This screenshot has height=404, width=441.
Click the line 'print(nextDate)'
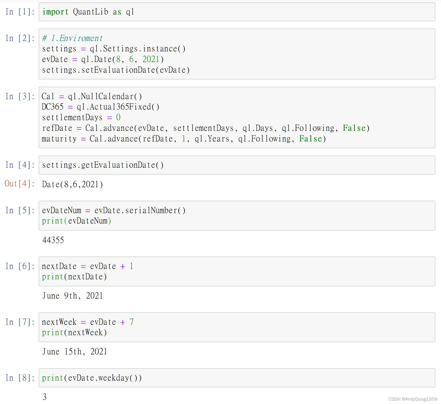tap(75, 277)
